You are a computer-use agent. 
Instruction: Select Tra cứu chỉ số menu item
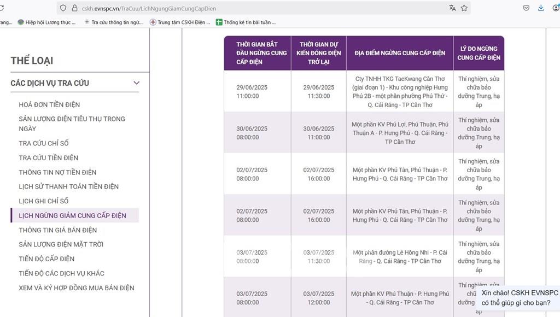coord(44,143)
